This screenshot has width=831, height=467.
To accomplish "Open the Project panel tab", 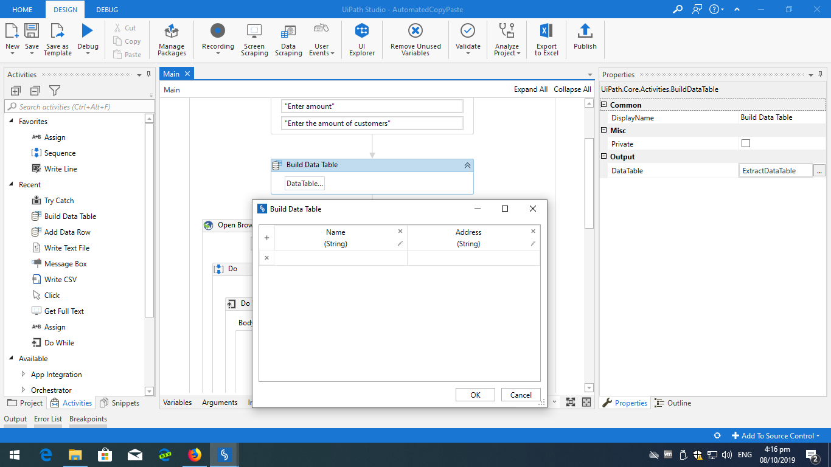I will (26, 403).
